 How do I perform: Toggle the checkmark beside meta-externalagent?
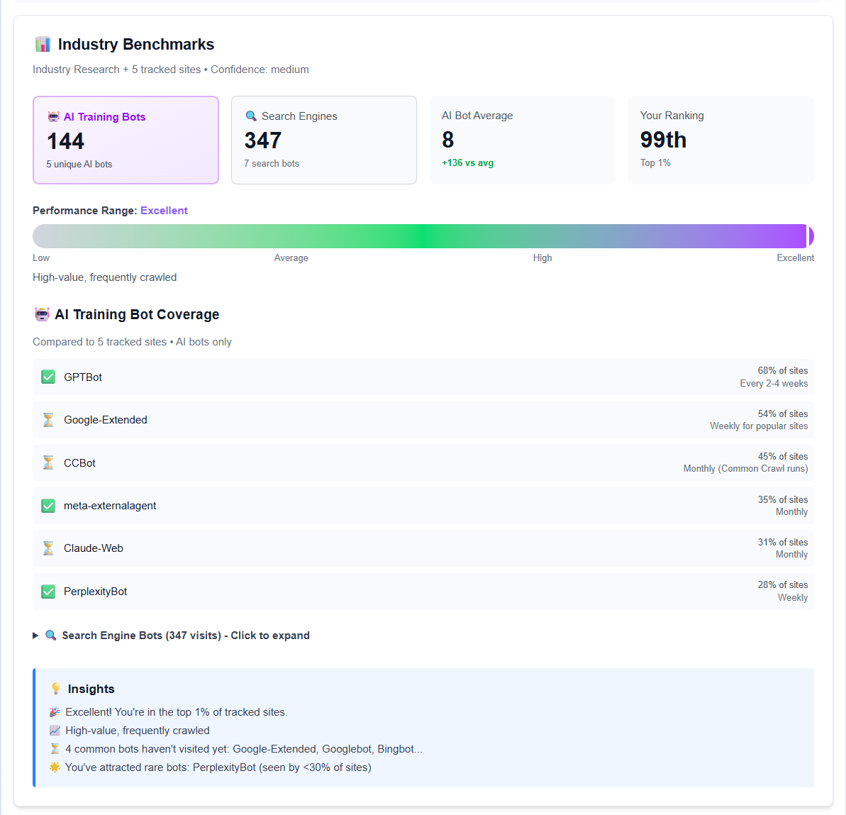tap(48, 506)
